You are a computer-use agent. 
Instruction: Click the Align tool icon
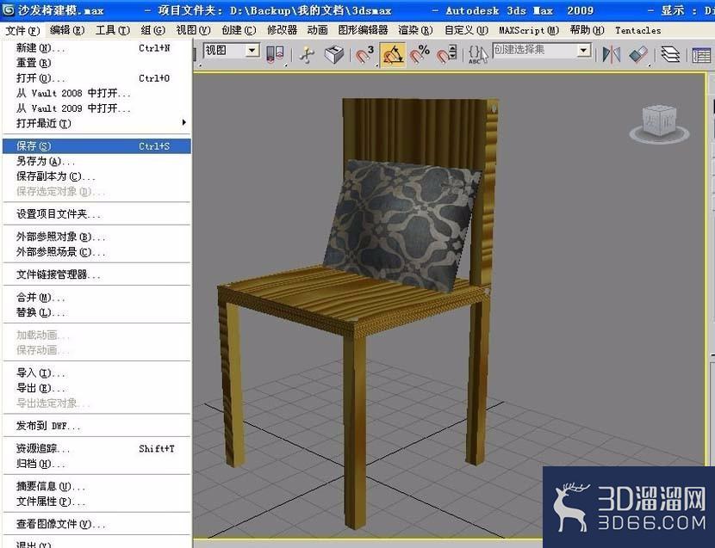pyautogui.click(x=638, y=55)
